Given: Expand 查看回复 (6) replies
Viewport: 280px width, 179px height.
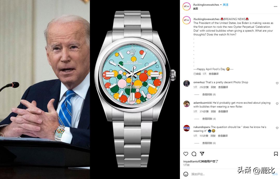Looking at the screenshot, I should point(209,143).
